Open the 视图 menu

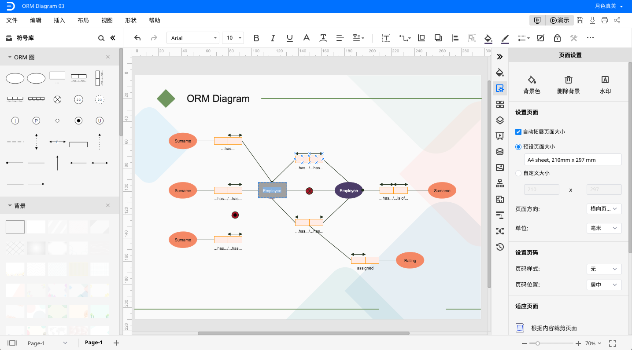(107, 20)
